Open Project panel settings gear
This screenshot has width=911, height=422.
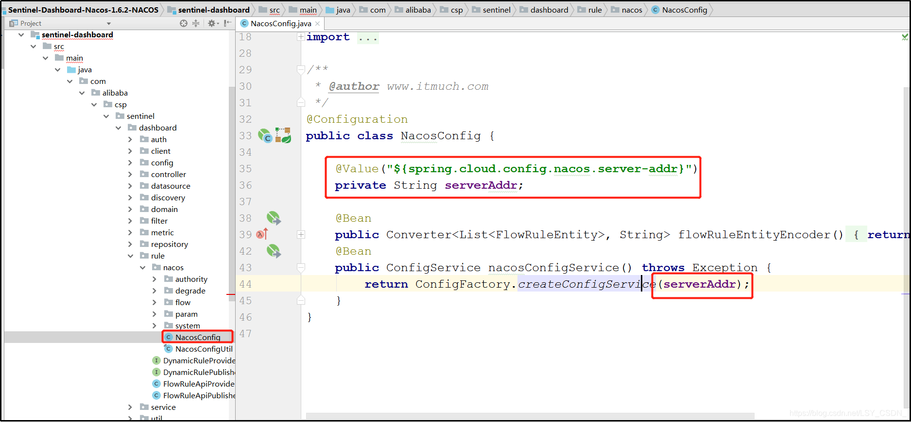pyautogui.click(x=212, y=23)
